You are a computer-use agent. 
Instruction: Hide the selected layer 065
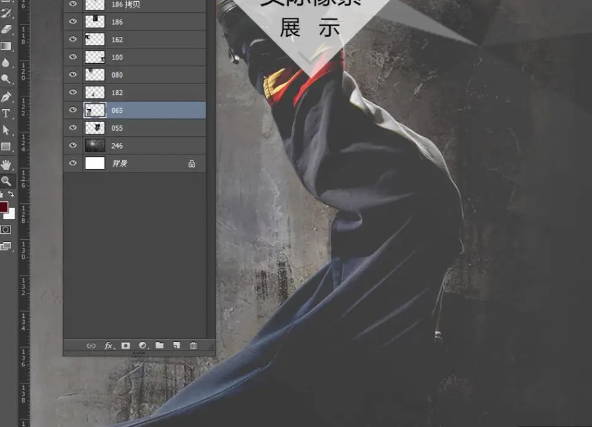pos(73,110)
